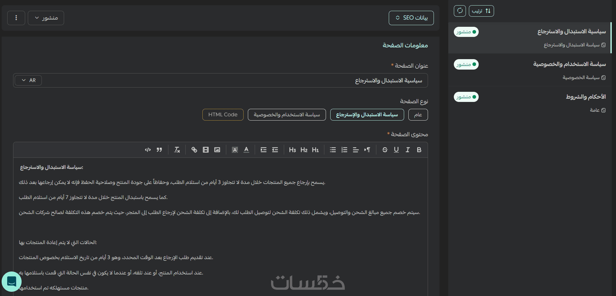Apply Heading 1 style
Screen dimensions: 616x296
pyautogui.click(x=315, y=150)
